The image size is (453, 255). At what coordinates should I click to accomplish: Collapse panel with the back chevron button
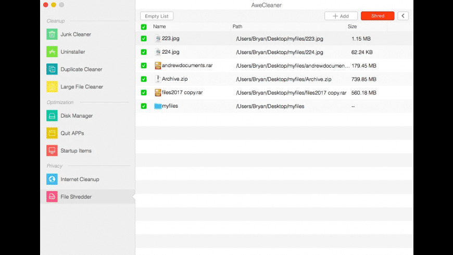402,16
